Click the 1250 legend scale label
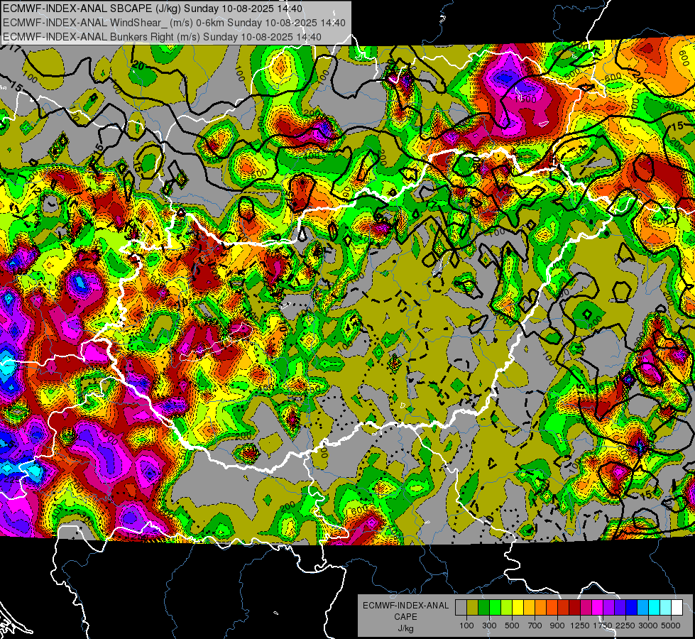This screenshot has width=695, height=639. pos(580,626)
